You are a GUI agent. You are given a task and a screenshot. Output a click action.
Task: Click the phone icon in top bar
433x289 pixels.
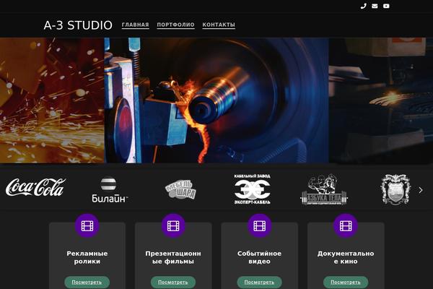coord(364,6)
